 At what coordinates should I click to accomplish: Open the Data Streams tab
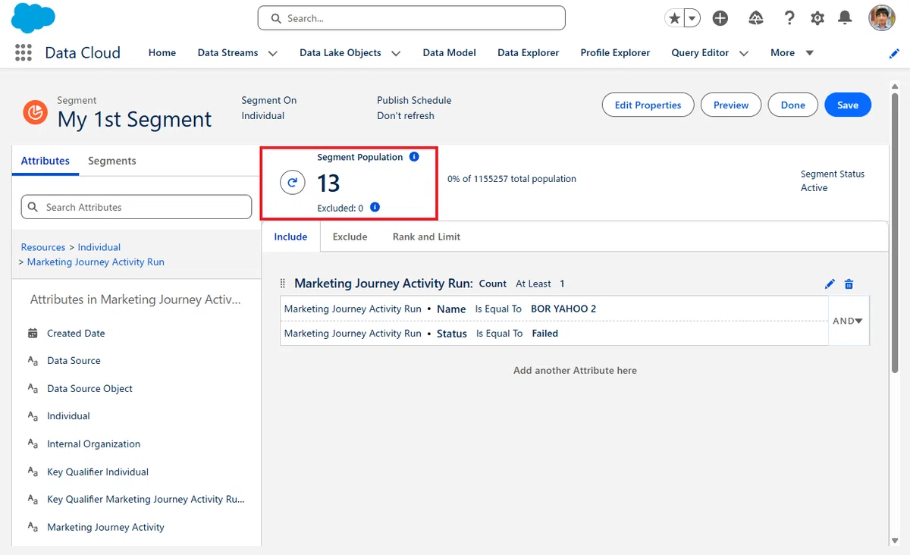227,53
